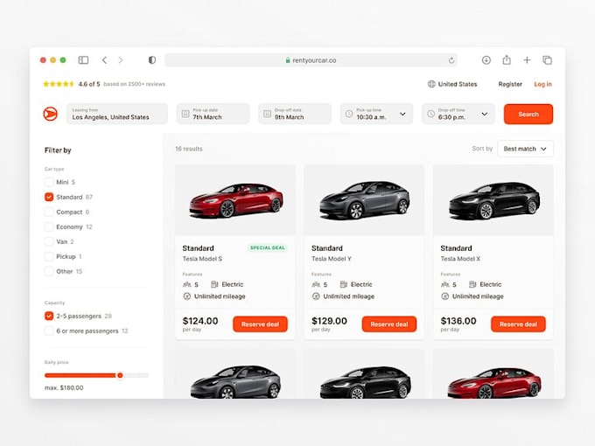Reserve deal for Tesla Model Y
This screenshot has width=595, height=446.
(389, 324)
